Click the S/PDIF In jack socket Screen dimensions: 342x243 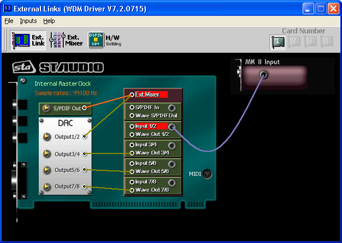172,108
